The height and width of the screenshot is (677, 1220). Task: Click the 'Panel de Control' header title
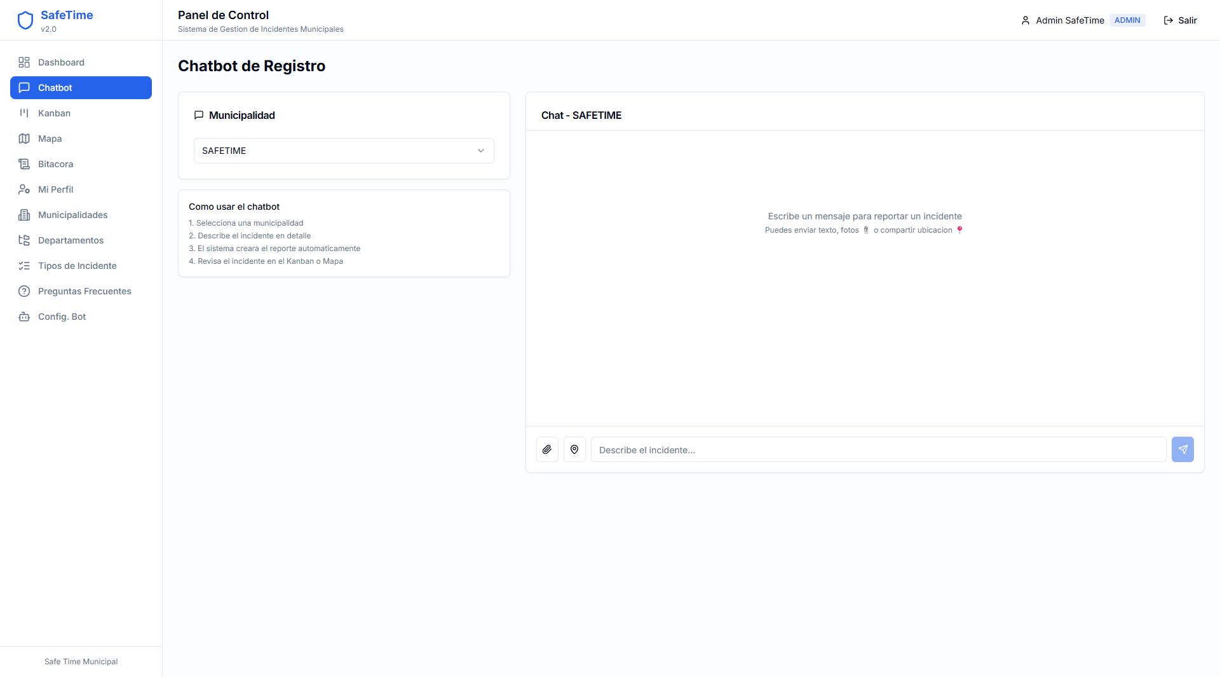point(223,15)
